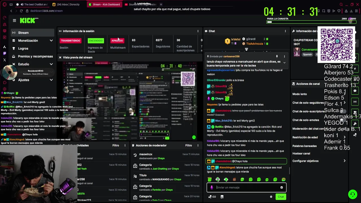Click PARA LA CANASTA goal progress bar
This screenshot has width=361, height=203.
[311, 22]
